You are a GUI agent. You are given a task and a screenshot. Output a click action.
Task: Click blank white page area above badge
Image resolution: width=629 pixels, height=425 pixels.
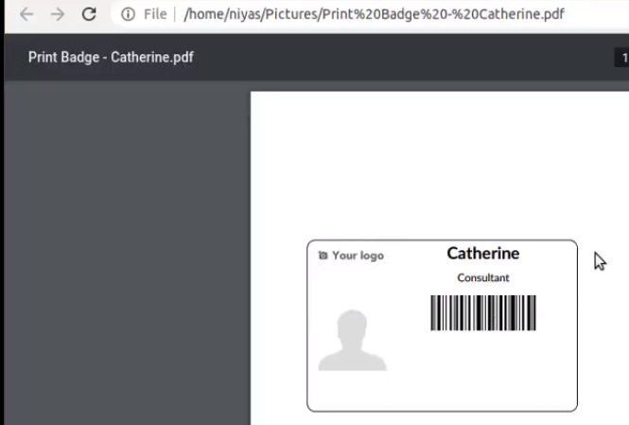tap(440, 165)
